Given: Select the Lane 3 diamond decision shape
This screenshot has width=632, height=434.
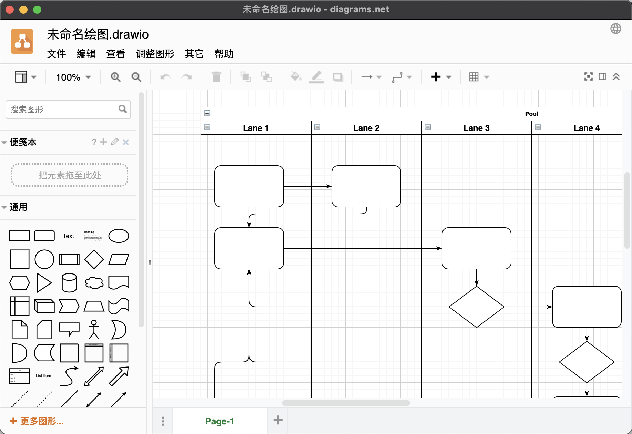Looking at the screenshot, I should (x=476, y=307).
